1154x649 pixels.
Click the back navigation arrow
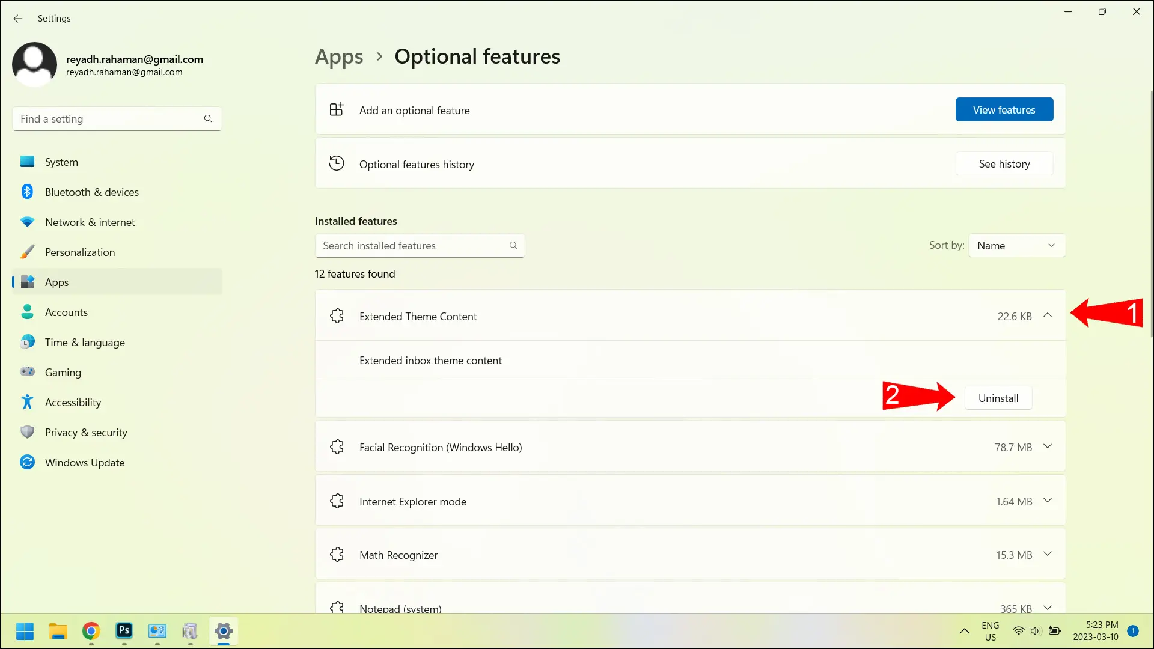(17, 17)
